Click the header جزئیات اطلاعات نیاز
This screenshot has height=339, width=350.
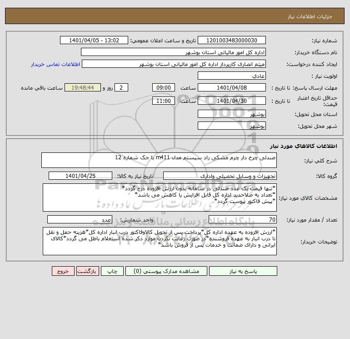[x=310, y=16]
